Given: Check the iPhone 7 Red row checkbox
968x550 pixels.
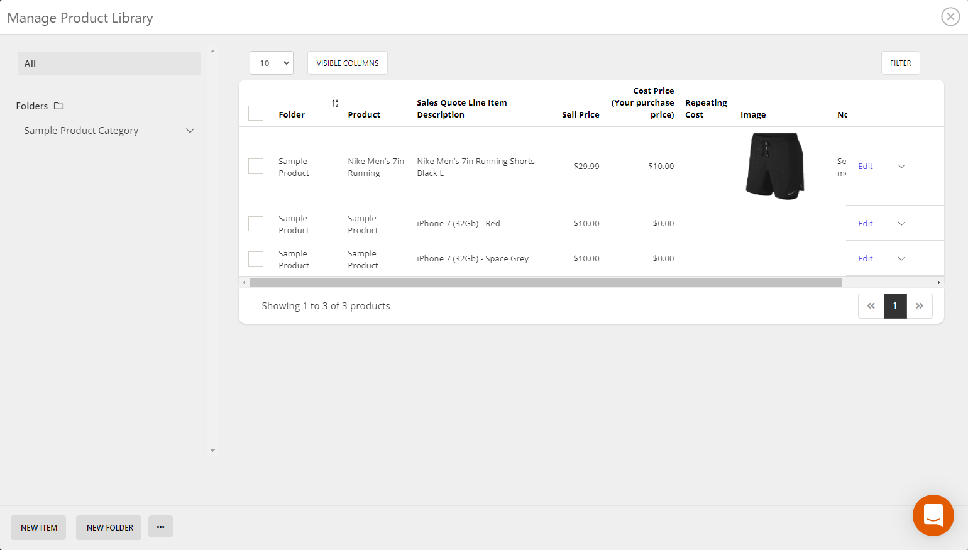Looking at the screenshot, I should click(x=255, y=223).
